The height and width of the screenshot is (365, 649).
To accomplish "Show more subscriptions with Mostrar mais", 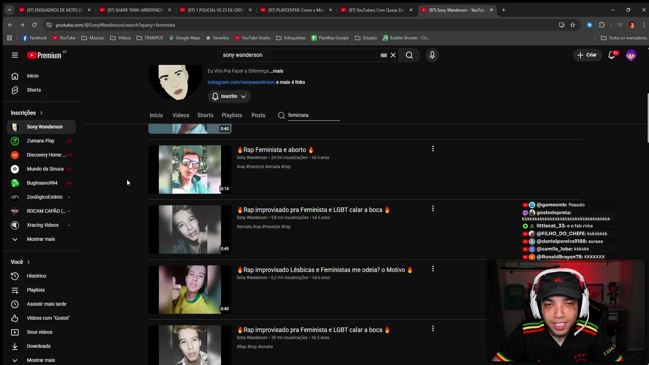I will [x=42, y=239].
